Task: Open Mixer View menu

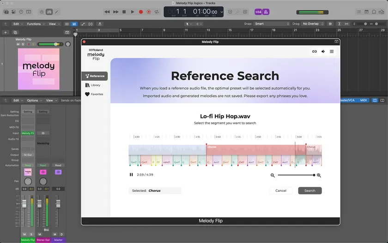Action: point(51,101)
